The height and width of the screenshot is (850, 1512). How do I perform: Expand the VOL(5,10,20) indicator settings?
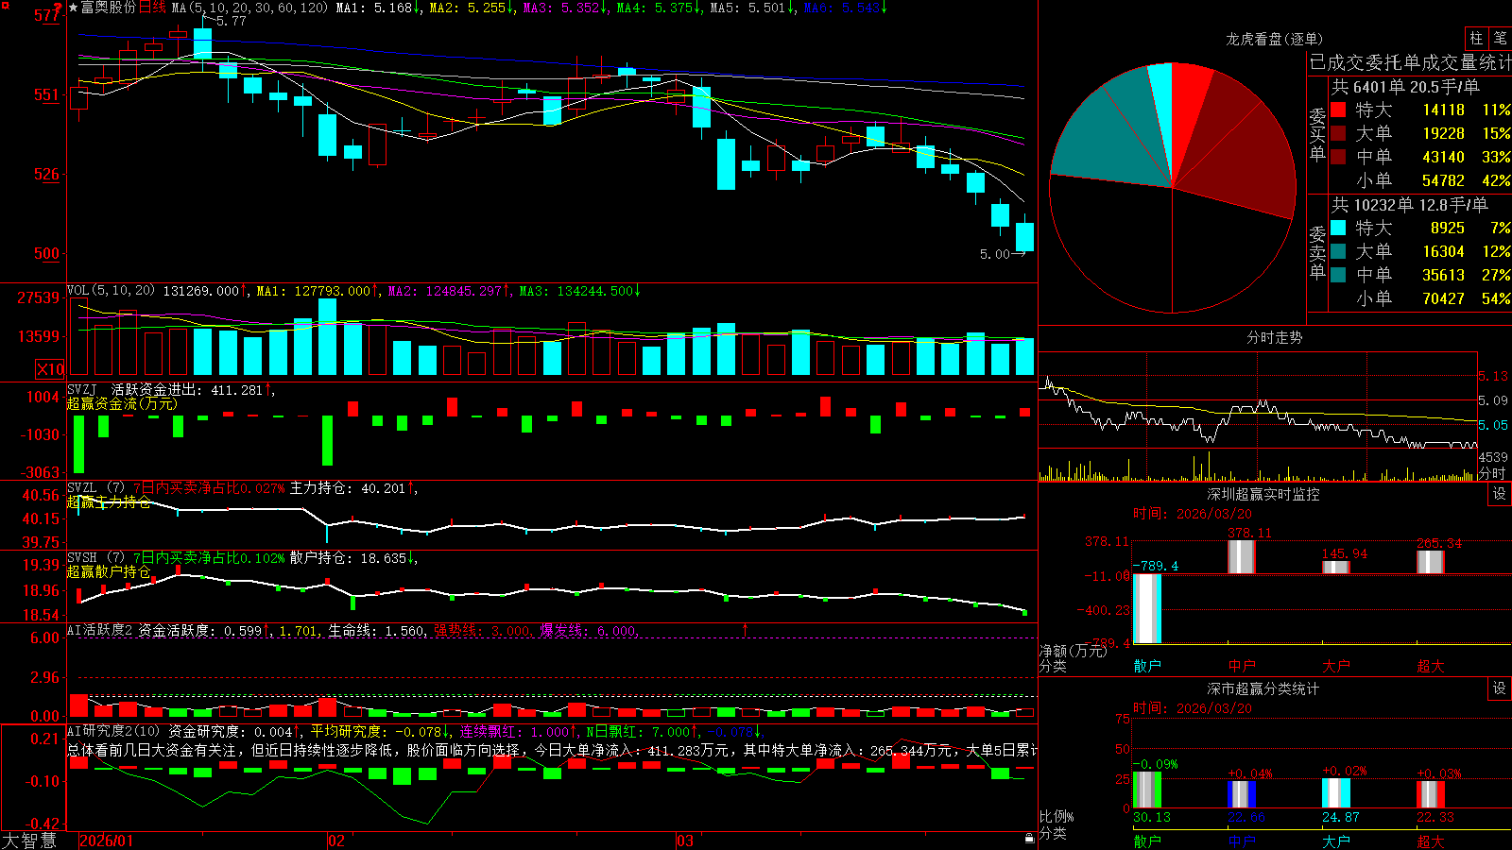[x=111, y=291]
